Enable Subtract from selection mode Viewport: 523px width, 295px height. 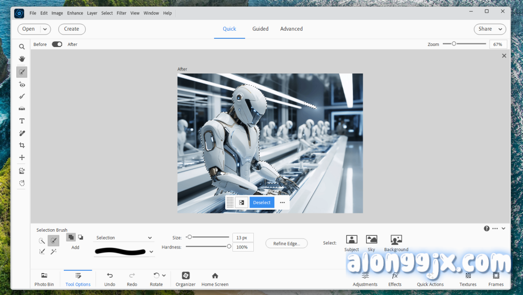pyautogui.click(x=80, y=237)
